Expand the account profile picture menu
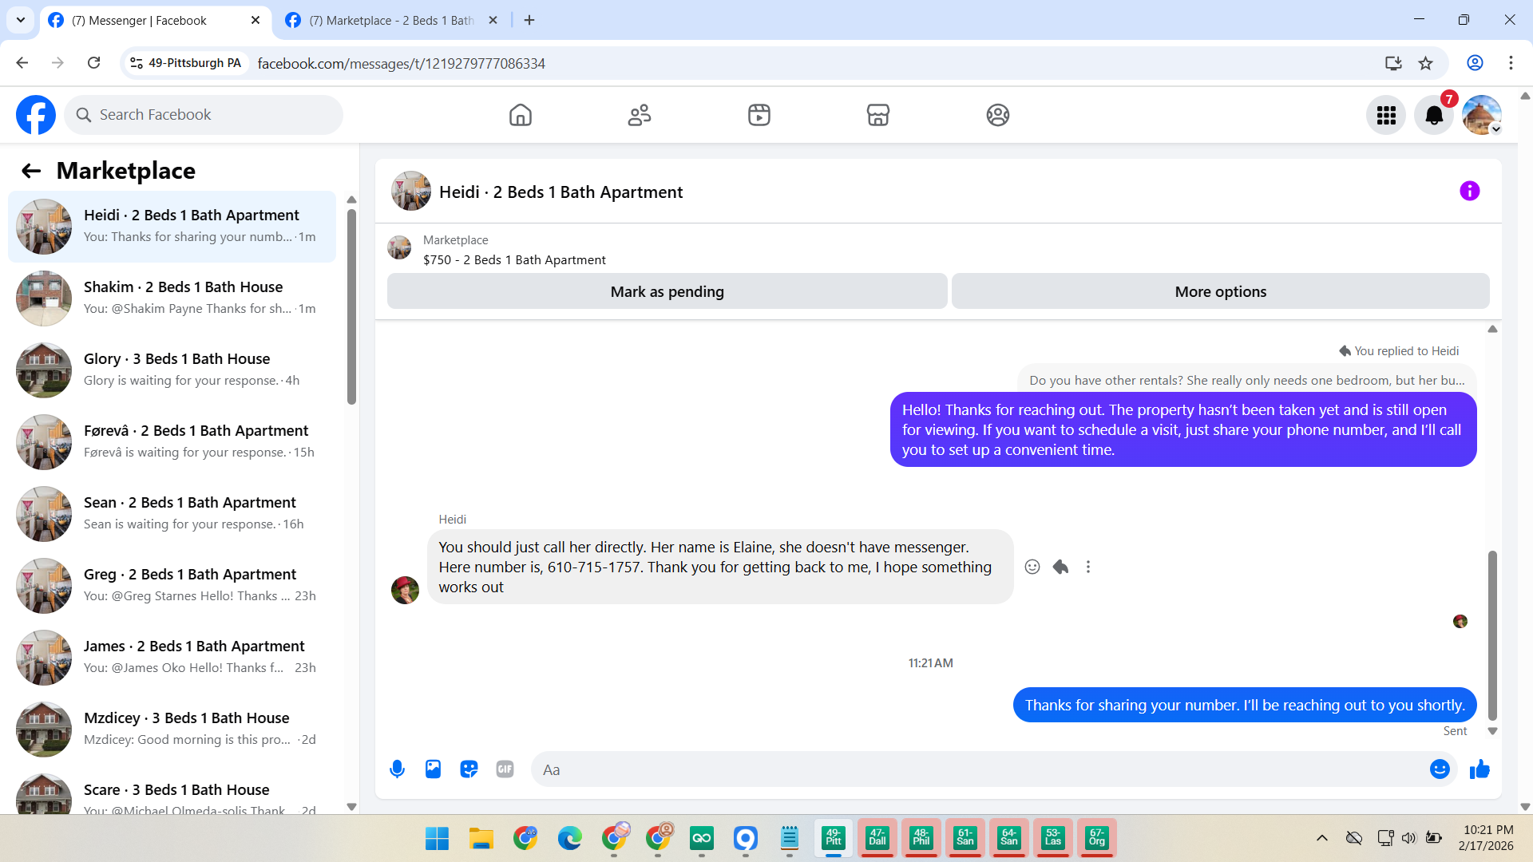The height and width of the screenshot is (862, 1533). [1482, 116]
